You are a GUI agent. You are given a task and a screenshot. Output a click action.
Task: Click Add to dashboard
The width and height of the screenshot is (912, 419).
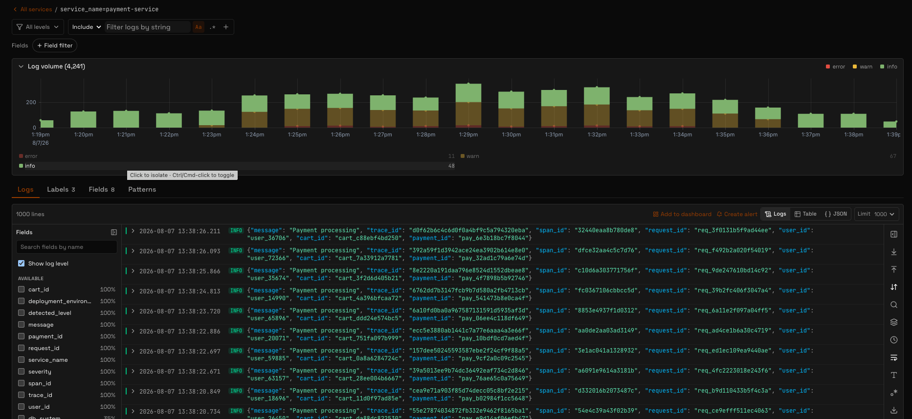(682, 214)
